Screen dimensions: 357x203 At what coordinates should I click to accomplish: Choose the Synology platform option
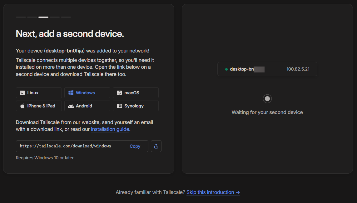click(x=136, y=106)
